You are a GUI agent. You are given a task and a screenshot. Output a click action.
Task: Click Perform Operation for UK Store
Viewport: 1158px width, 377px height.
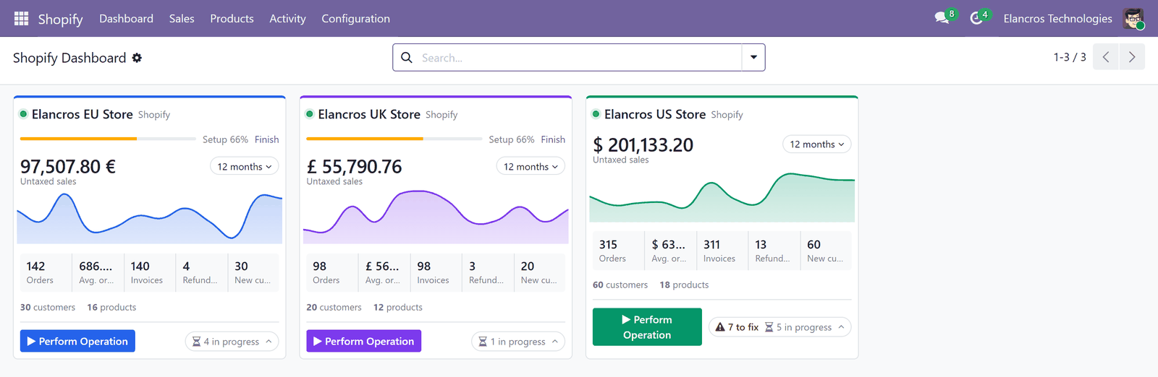click(363, 341)
